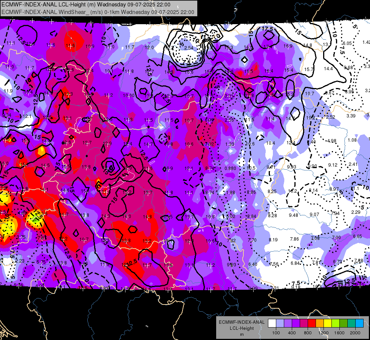Screen dimensions: 370x340
Task: Click the yellow legend swatch after 1200
Action: coord(328,323)
